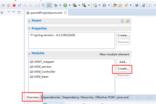
Task: Click the run-on-server icon after the globe
Action: click(143, 5)
